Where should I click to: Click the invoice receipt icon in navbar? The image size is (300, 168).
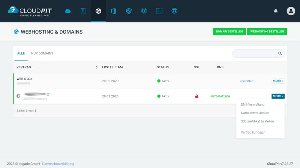(x=83, y=11)
